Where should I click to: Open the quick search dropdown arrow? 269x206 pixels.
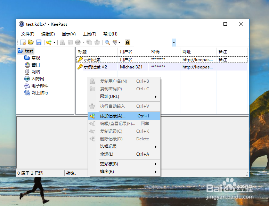coord(174,42)
